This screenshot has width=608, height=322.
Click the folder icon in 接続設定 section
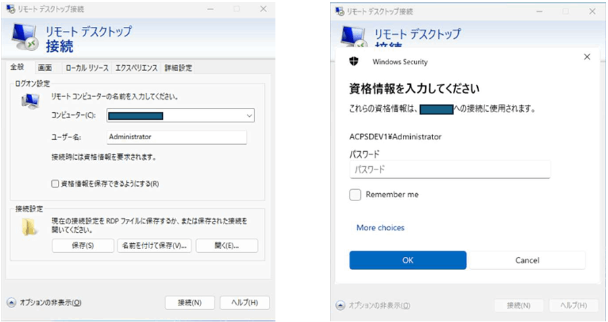[30, 226]
